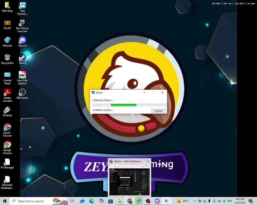
Task: Select the This PC desktop icon
Action: [x=7, y=25]
